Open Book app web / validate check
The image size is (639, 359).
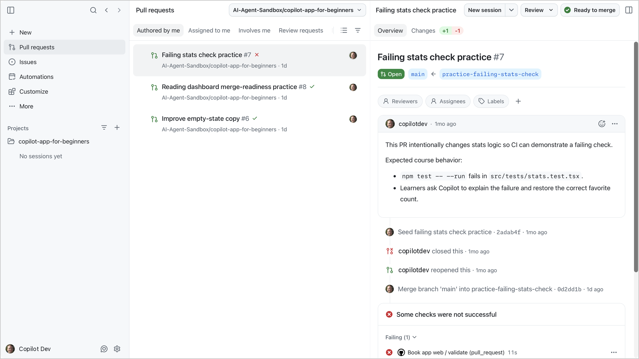pos(456,352)
